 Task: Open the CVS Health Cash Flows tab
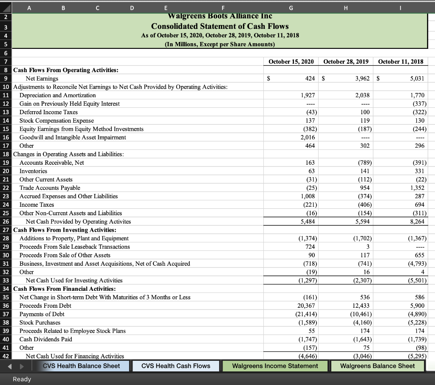point(175,365)
